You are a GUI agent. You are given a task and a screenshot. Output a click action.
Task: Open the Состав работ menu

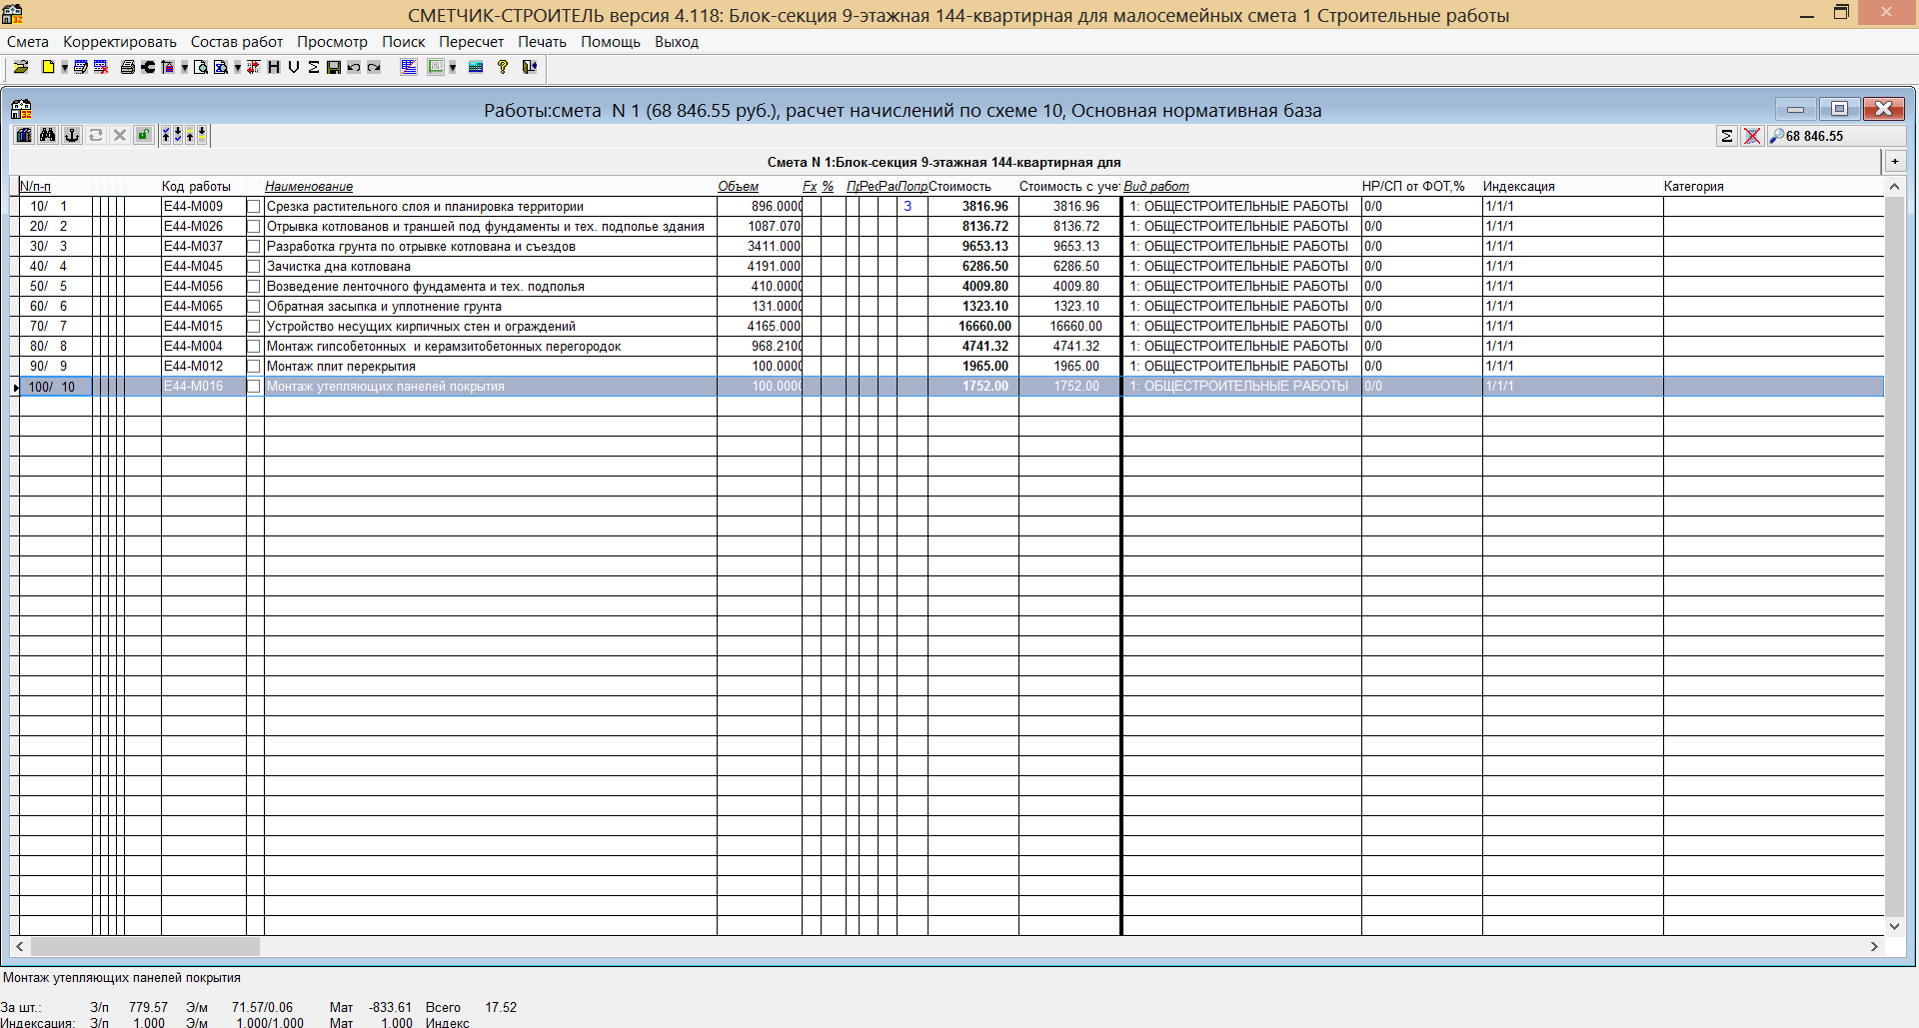[x=237, y=42]
